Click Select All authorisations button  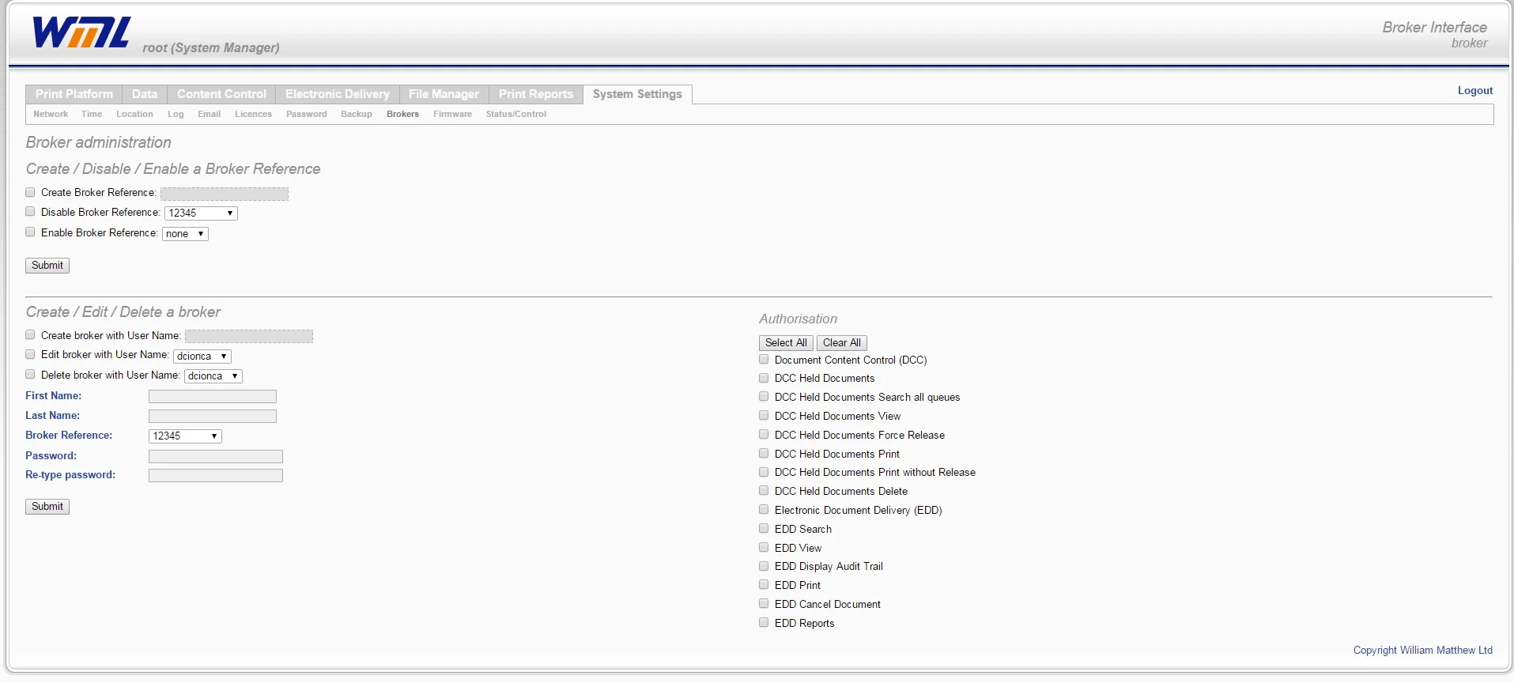pos(786,343)
